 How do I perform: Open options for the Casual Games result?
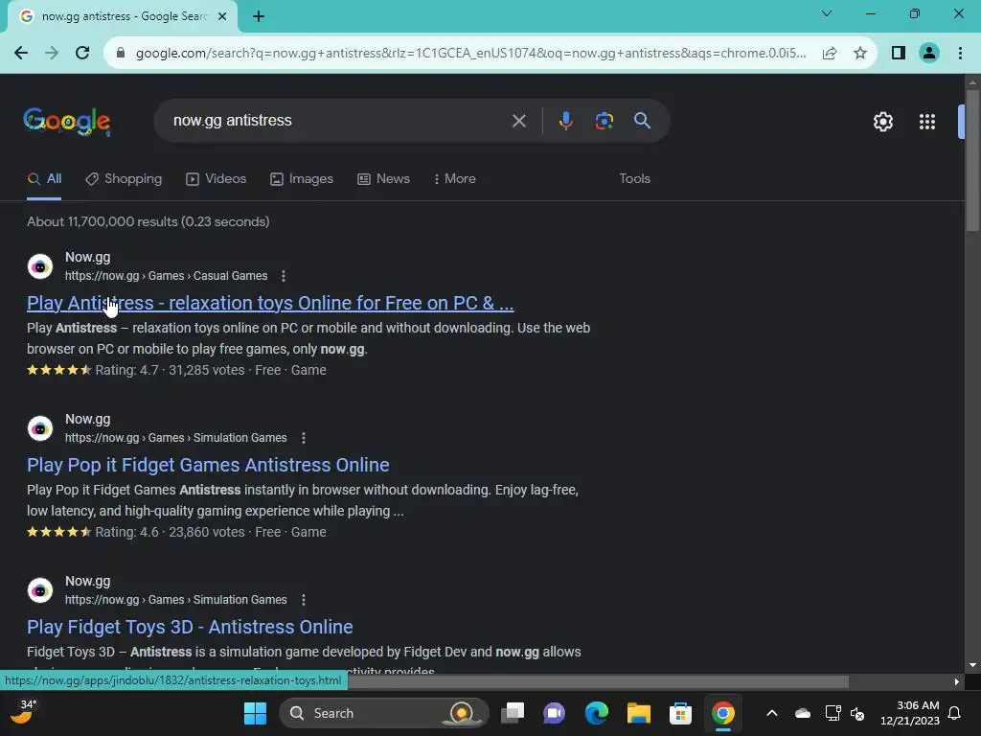tap(284, 276)
